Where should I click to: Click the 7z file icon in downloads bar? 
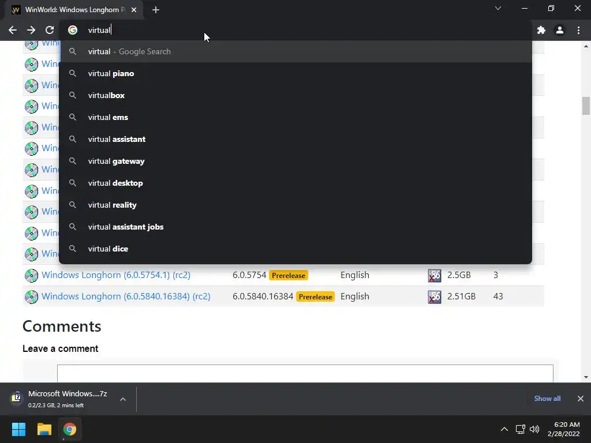(x=16, y=397)
